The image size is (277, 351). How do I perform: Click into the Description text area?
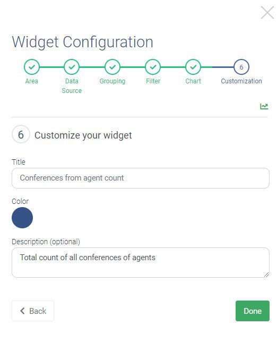click(x=141, y=262)
